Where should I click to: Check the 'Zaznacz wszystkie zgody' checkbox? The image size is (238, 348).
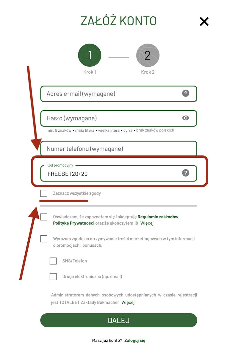point(44,193)
